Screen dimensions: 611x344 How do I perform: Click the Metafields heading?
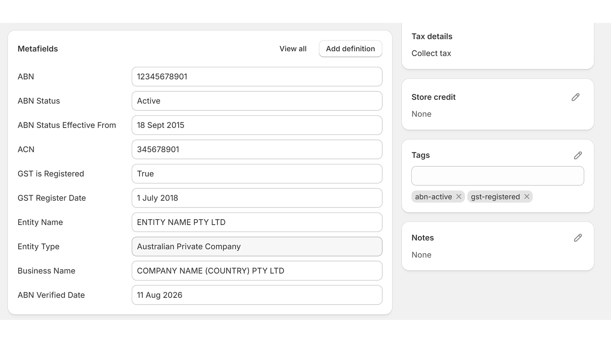click(38, 49)
